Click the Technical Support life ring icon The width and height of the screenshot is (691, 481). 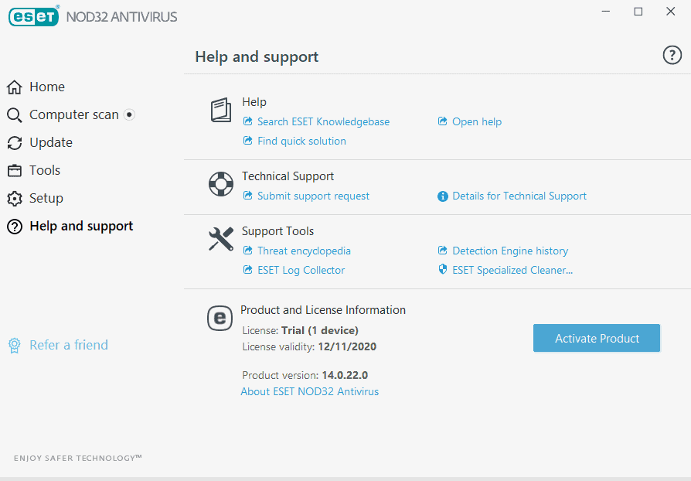[220, 184]
